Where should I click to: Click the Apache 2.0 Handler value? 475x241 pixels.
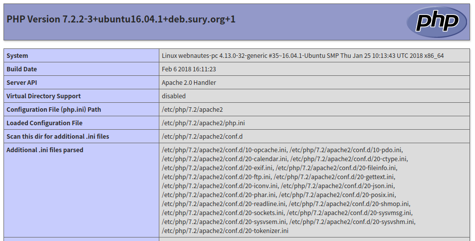pyautogui.click(x=189, y=82)
